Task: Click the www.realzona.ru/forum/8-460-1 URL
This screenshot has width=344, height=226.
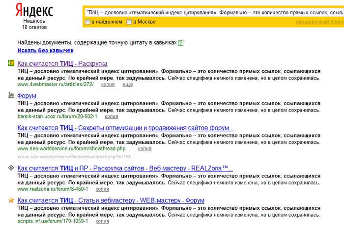Action: click(x=53, y=189)
